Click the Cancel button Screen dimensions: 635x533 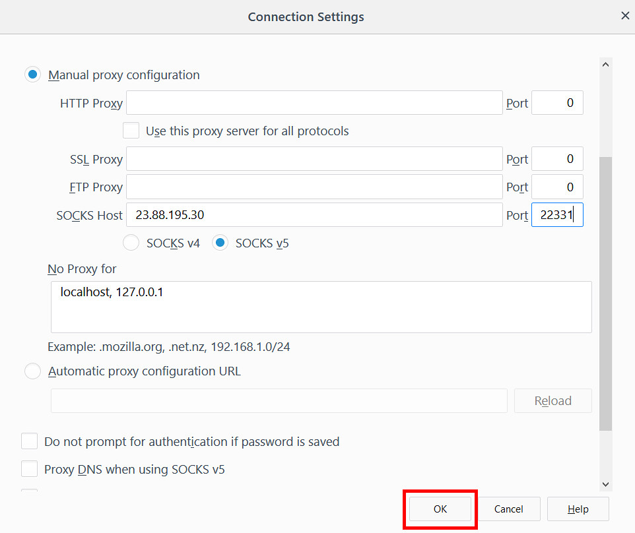(x=509, y=509)
